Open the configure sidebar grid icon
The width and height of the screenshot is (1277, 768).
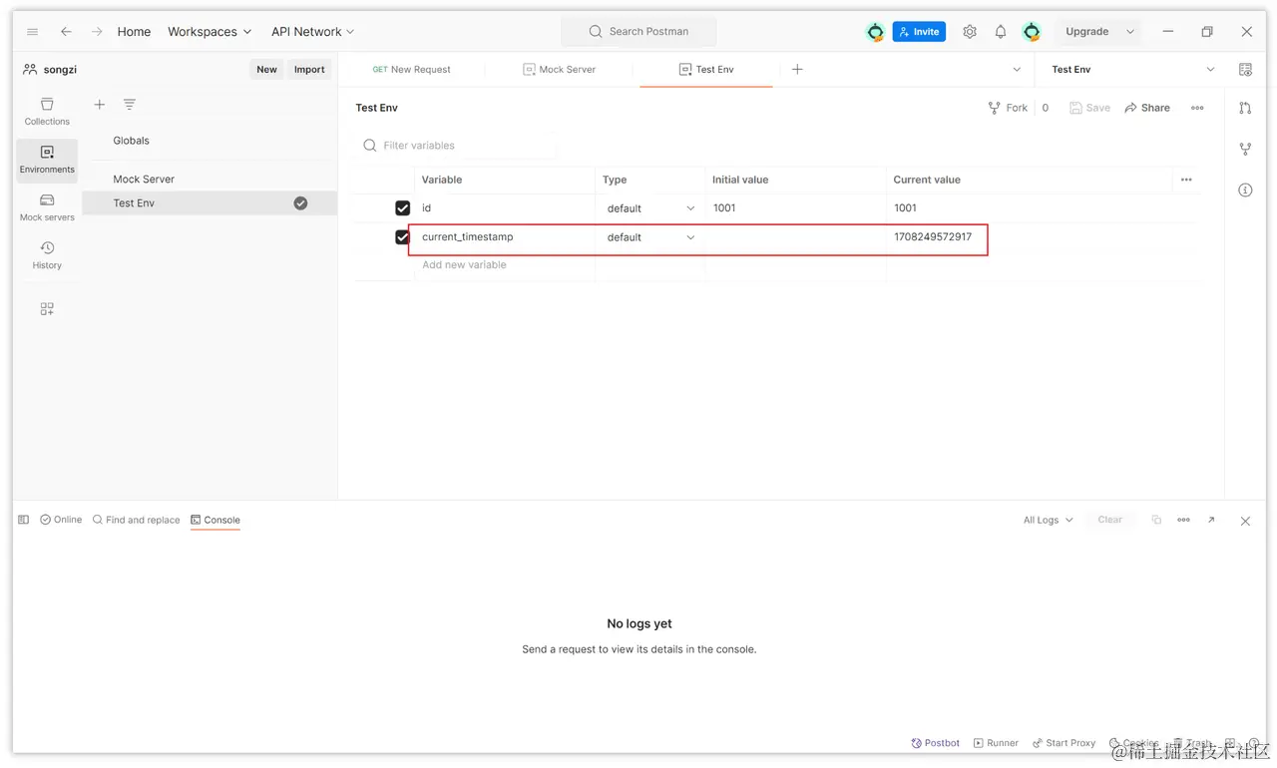(x=47, y=309)
